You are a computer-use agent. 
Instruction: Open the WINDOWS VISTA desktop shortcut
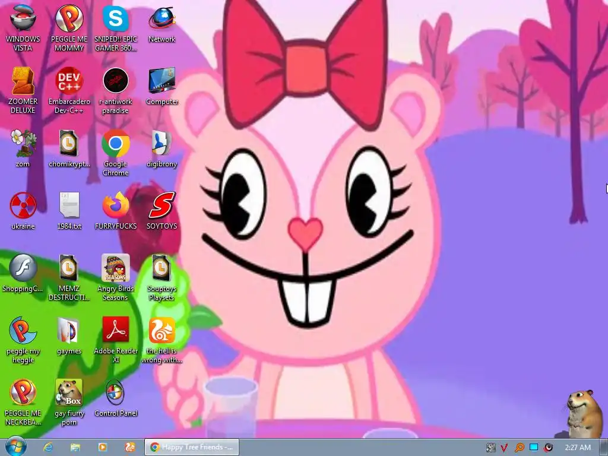click(23, 27)
